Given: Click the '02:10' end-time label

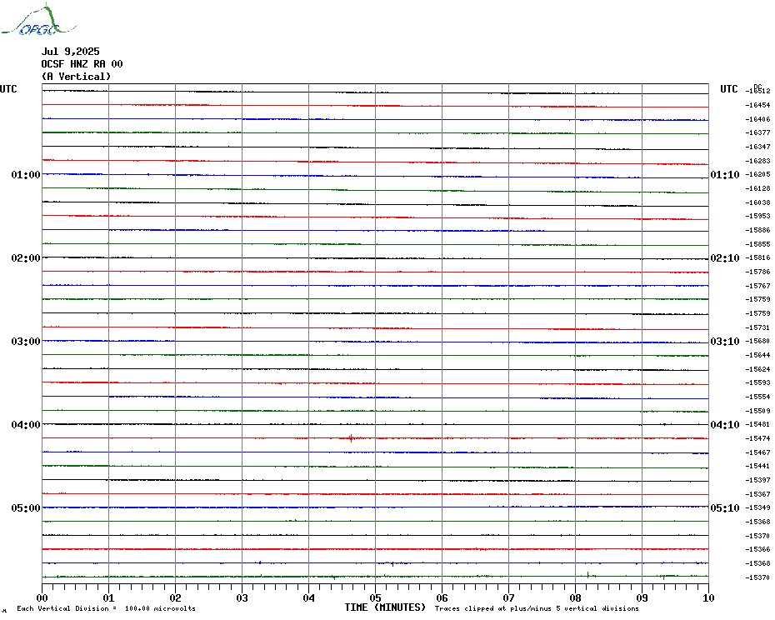Looking at the screenshot, I should click(x=725, y=258).
